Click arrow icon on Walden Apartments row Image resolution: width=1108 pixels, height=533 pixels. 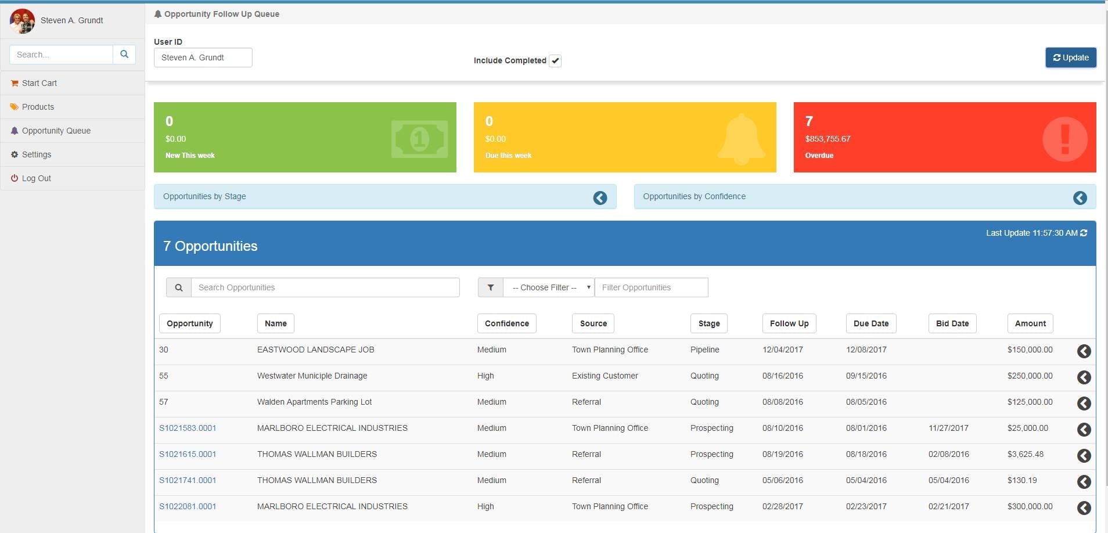1084,404
